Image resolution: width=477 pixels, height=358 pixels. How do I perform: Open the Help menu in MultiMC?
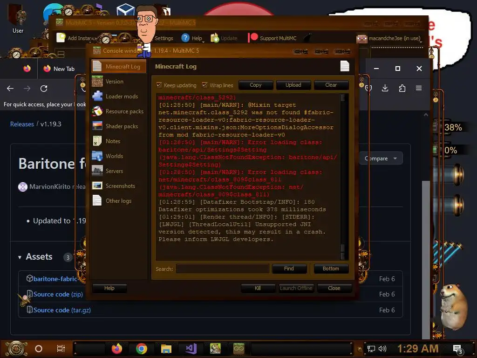192,38
